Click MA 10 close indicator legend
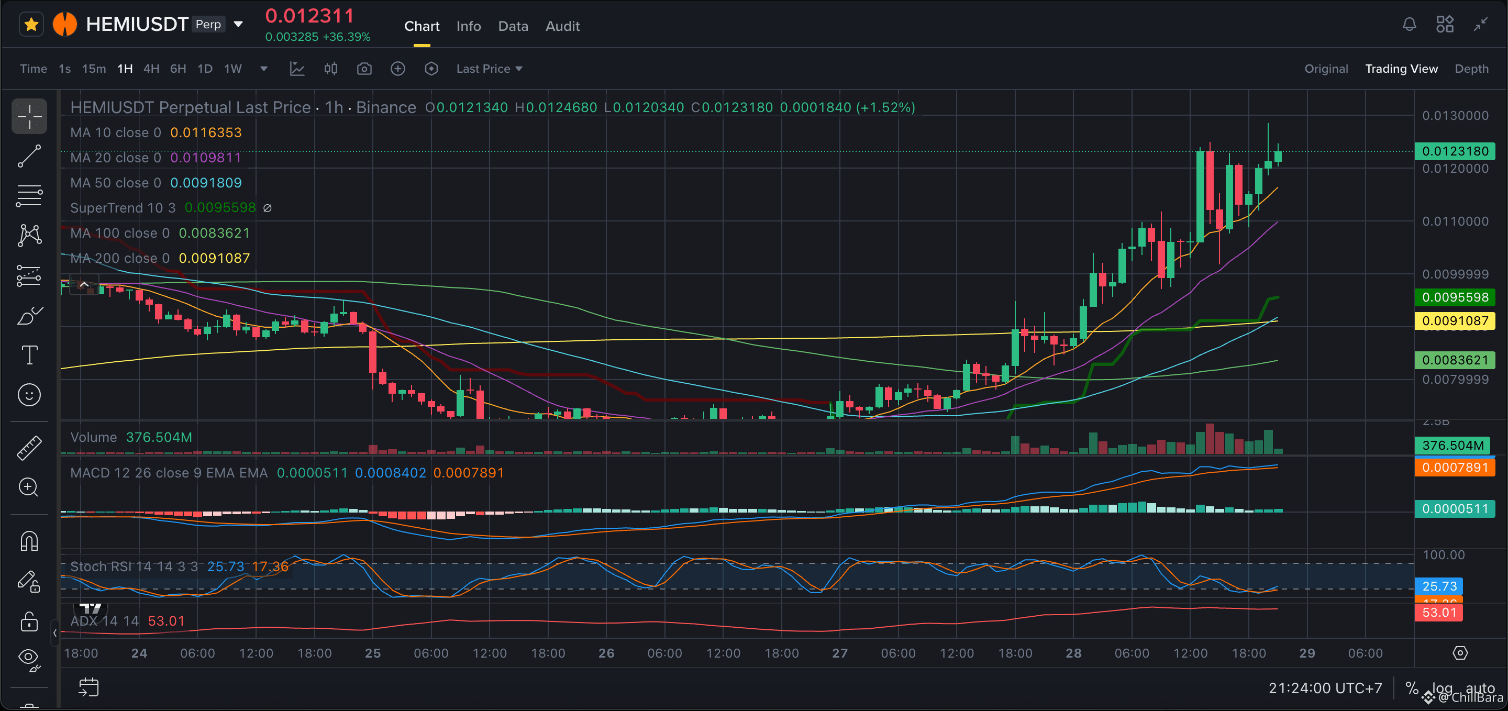 point(156,132)
